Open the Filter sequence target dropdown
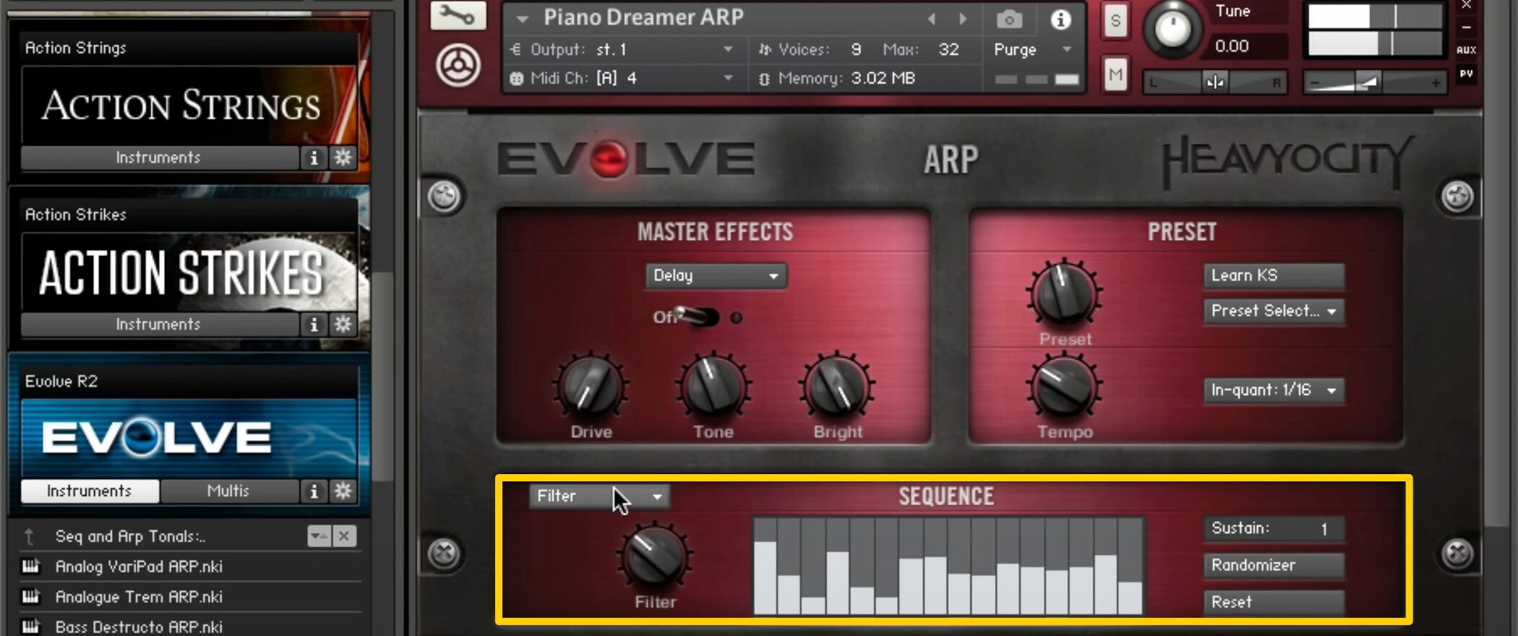The image size is (1518, 636). 599,497
